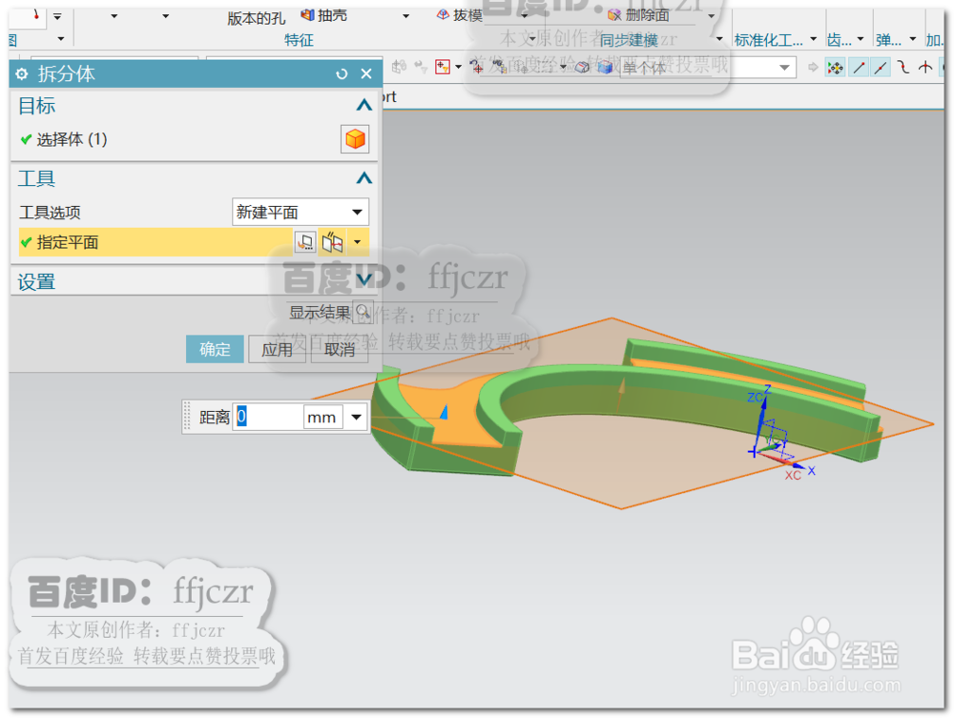Open the 工具选项 dropdown showing 新建平面

(x=300, y=212)
